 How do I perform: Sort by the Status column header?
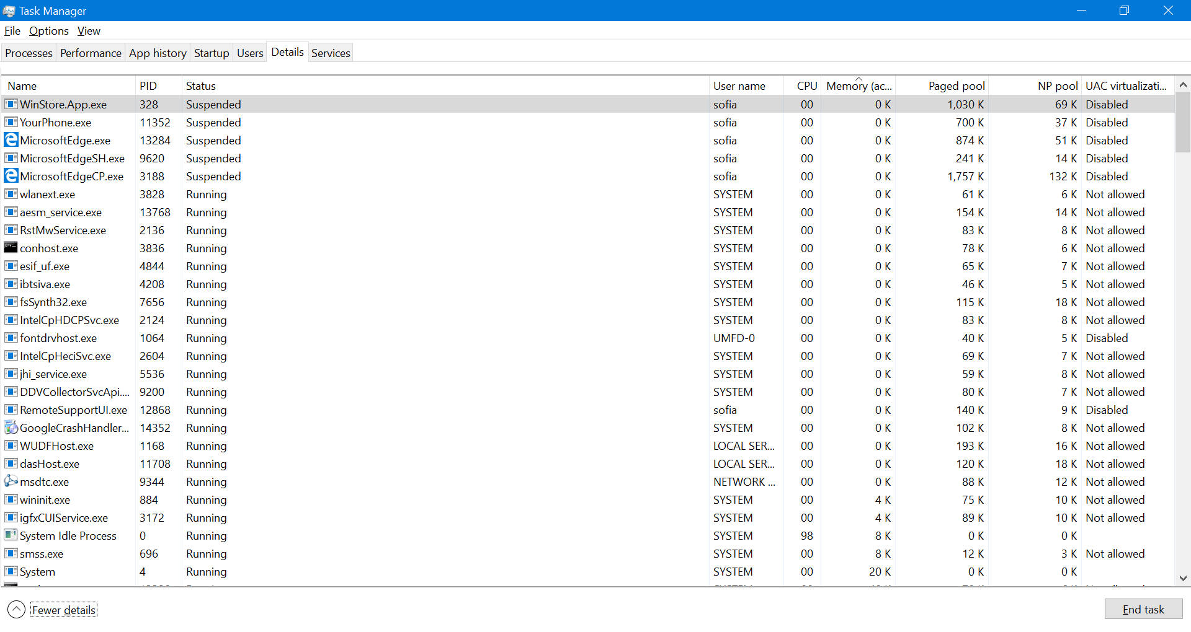pyautogui.click(x=445, y=86)
